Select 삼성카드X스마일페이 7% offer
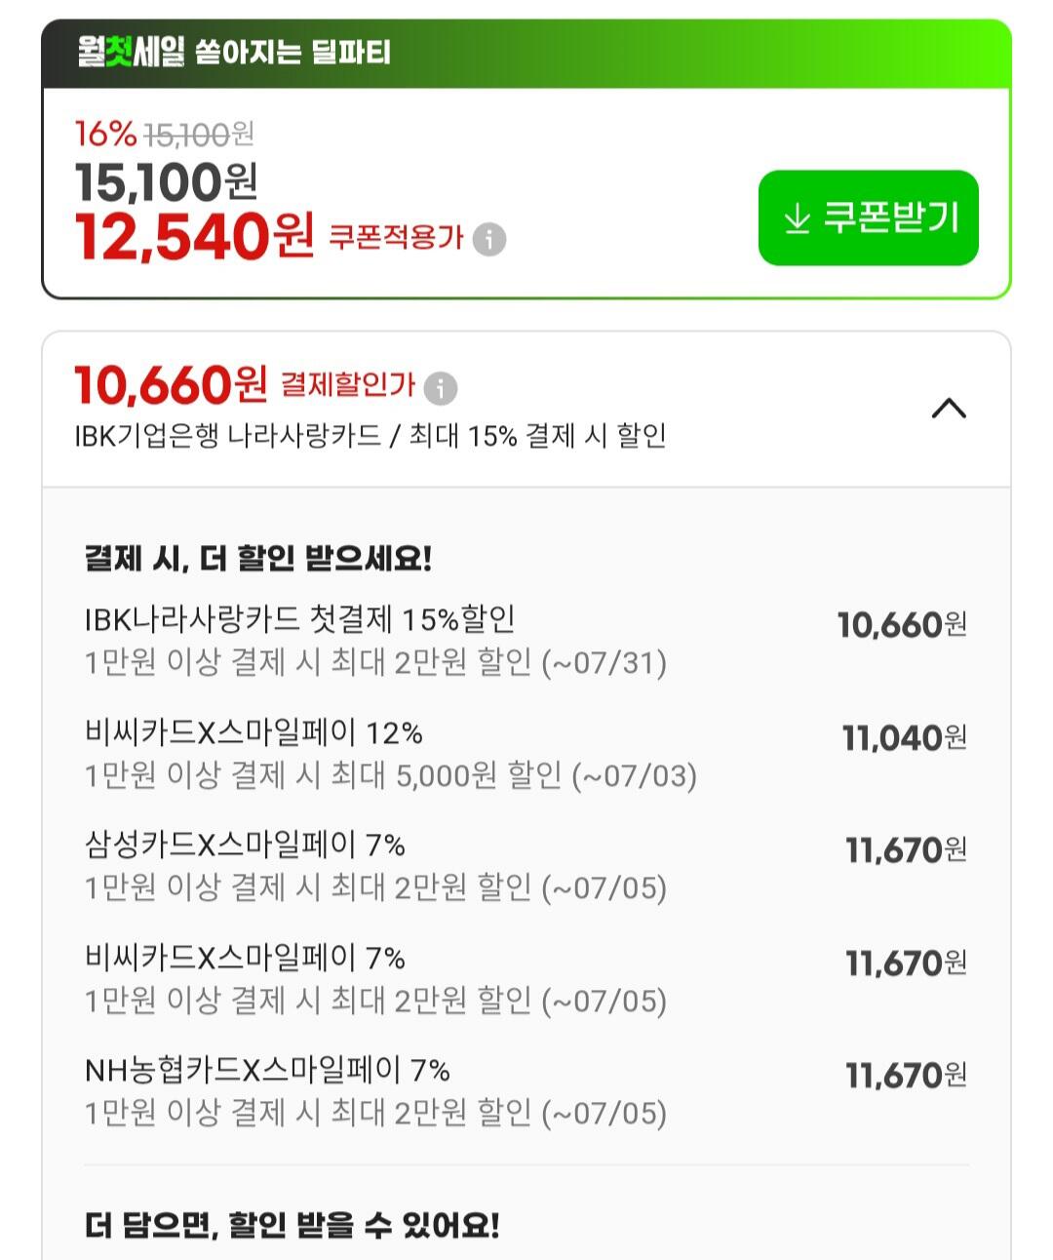Image resolution: width=1053 pixels, height=1260 pixels. 526,866
